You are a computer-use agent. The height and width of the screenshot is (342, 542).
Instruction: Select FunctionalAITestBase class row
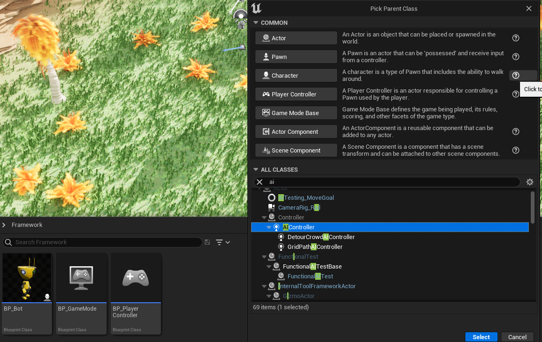click(312, 267)
